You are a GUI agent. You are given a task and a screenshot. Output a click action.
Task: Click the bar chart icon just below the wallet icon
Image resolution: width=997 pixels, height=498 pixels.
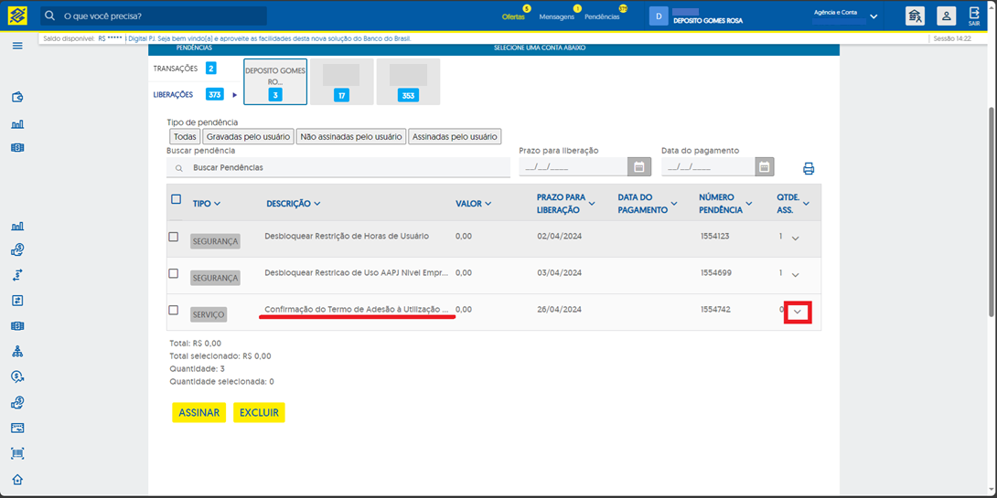(17, 124)
